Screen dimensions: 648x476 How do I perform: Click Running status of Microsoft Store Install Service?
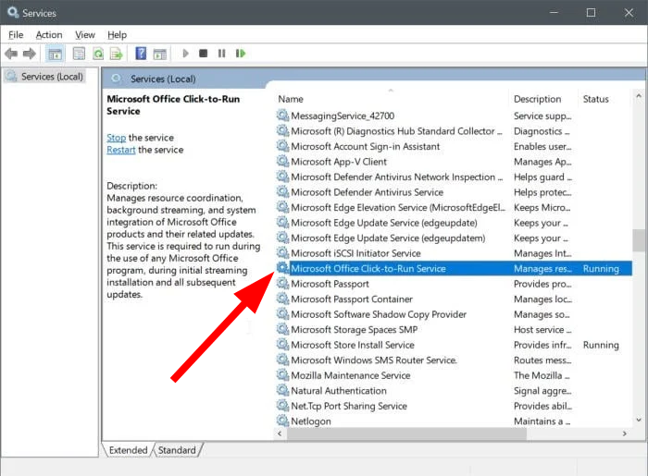click(x=601, y=345)
